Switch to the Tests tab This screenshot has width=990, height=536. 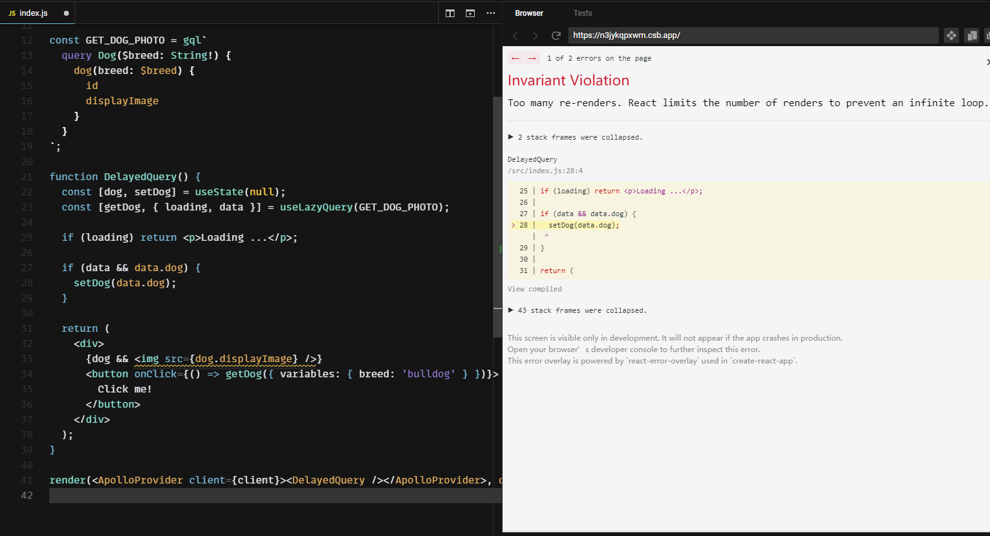coord(583,13)
